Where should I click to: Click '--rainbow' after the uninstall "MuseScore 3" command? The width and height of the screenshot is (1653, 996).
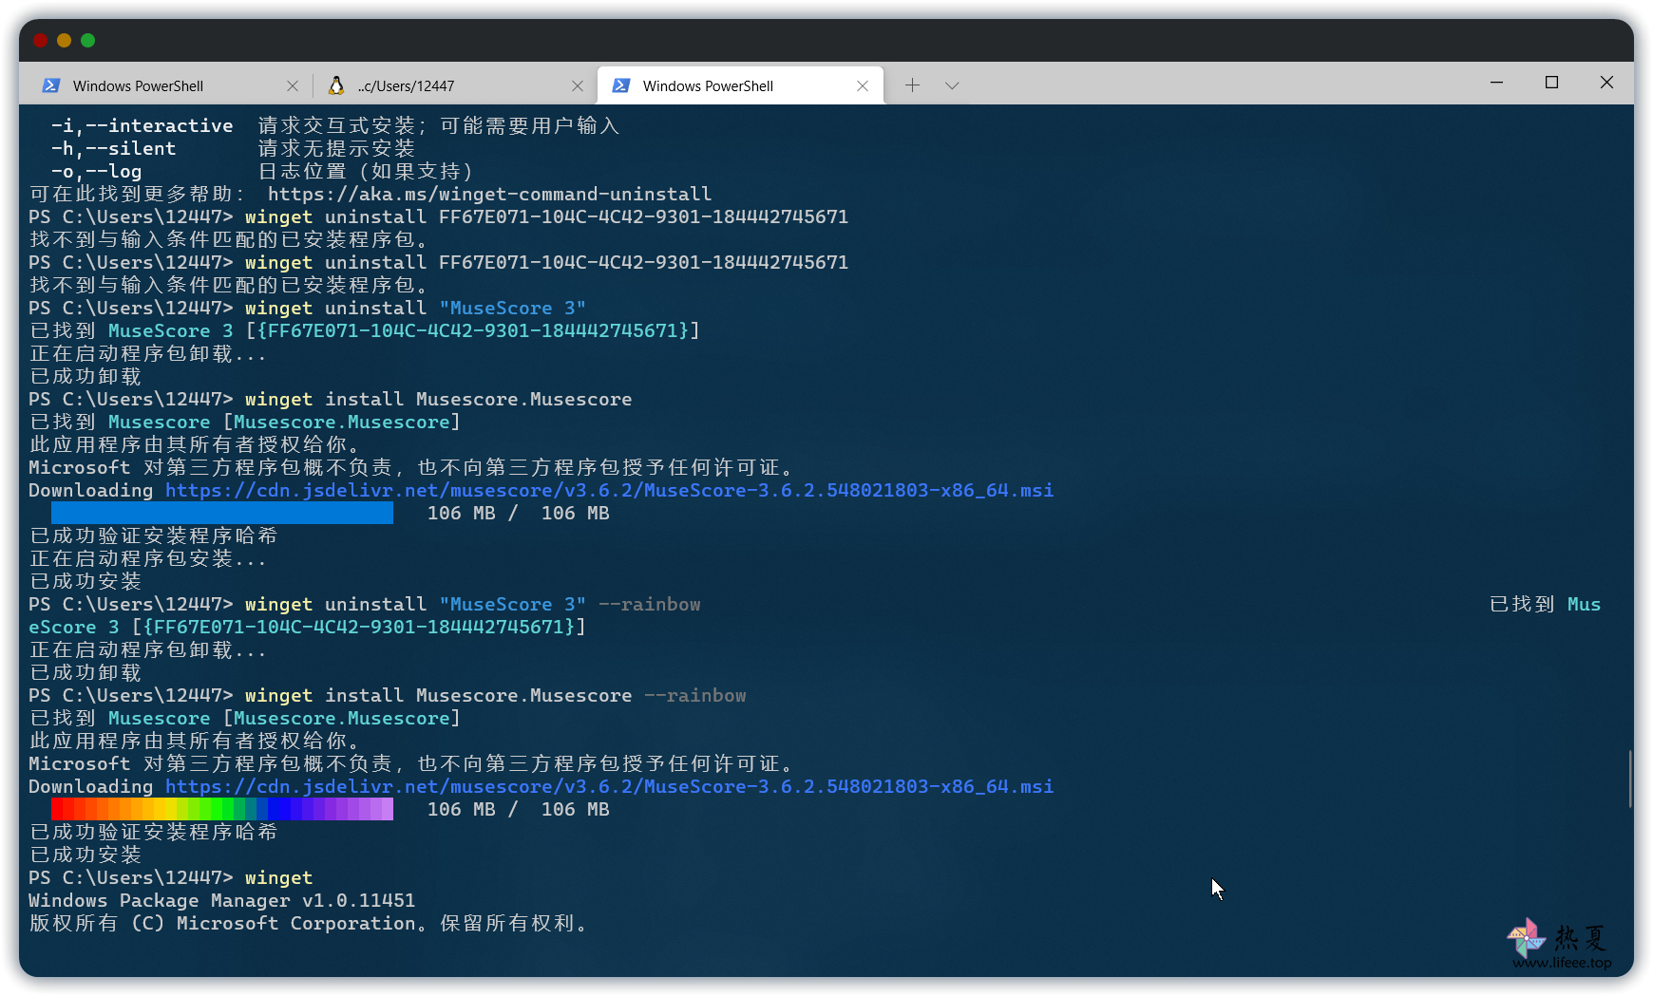[x=650, y=605]
